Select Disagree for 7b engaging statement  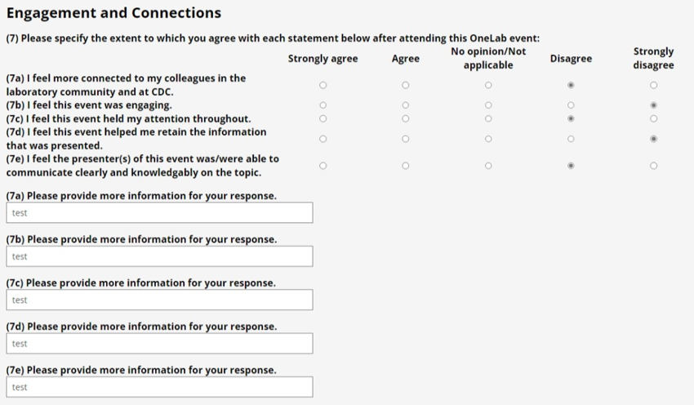point(571,105)
